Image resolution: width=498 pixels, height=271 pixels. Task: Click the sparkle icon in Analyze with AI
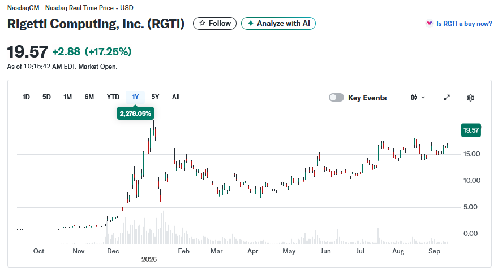250,24
